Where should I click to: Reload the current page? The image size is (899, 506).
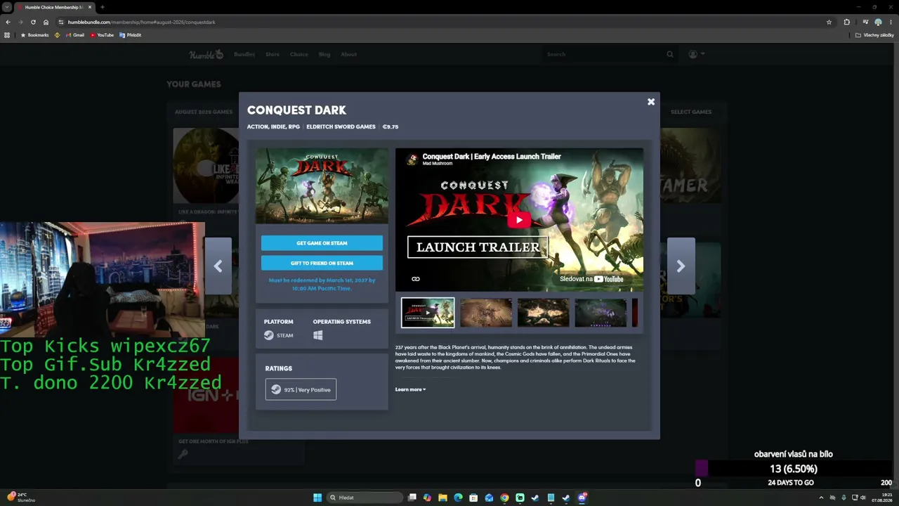click(x=33, y=22)
